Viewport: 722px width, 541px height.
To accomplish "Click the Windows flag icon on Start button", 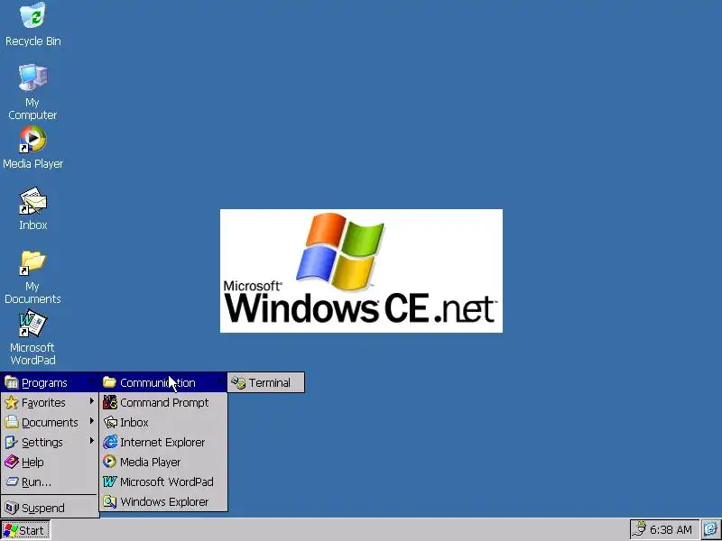I will point(10,530).
